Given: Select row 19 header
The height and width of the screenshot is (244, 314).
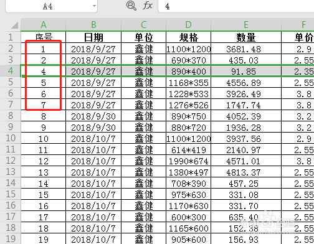Looking at the screenshot, I should [11, 238].
